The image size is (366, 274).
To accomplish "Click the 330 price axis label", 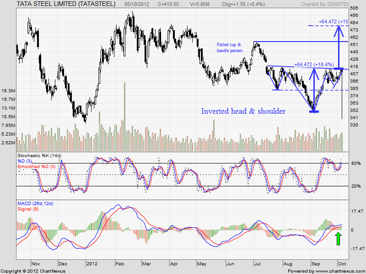I will pyautogui.click(x=354, y=125).
